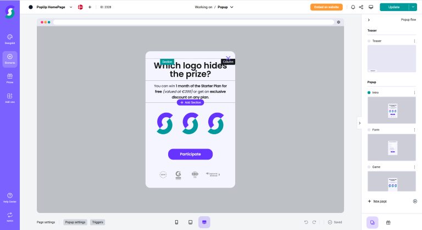
Task: Open the Update button dropdown arrow
Action: pyautogui.click(x=413, y=7)
